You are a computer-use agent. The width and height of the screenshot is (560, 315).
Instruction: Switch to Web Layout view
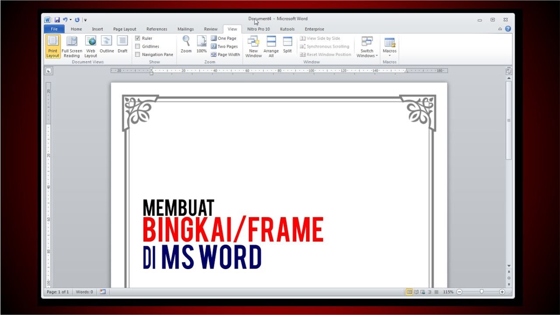point(91,47)
